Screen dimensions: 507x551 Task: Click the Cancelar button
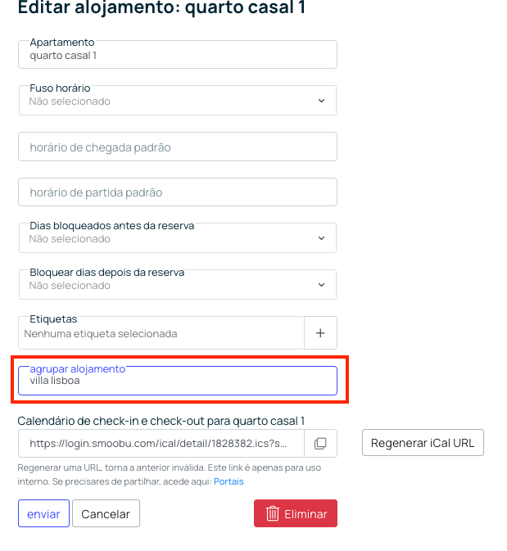click(x=106, y=513)
